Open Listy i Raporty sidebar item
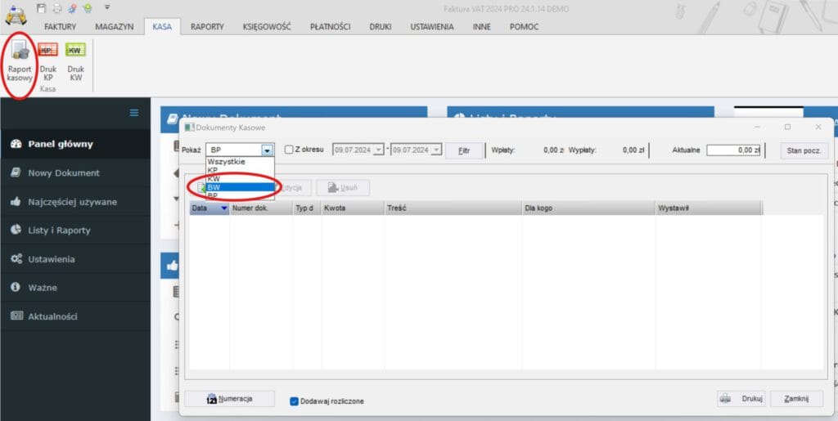 point(59,230)
